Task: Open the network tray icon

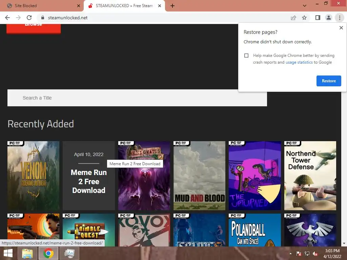Action: 307,254
